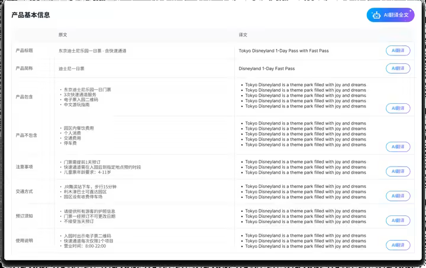Click the 原文 column header
426x268 pixels.
pos(63,35)
